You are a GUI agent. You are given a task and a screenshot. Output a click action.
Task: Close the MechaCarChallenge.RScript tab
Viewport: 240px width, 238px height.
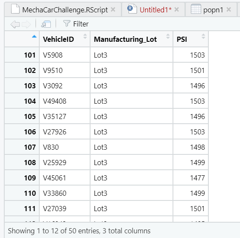(x=113, y=10)
